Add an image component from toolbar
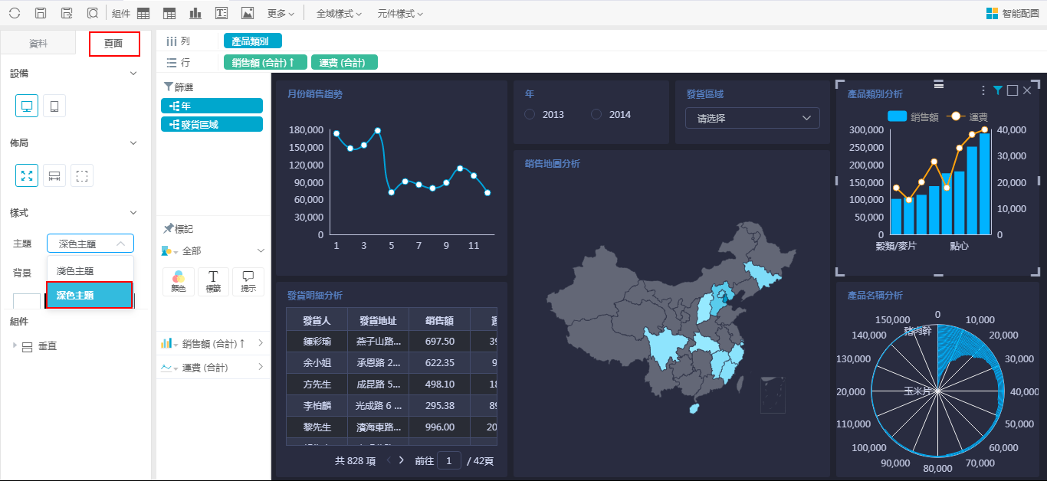Image resolution: width=1047 pixels, height=481 pixels. coord(247,13)
